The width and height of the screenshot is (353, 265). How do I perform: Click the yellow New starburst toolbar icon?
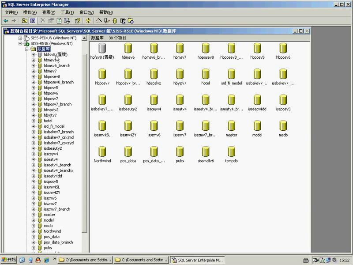[x=88, y=21]
